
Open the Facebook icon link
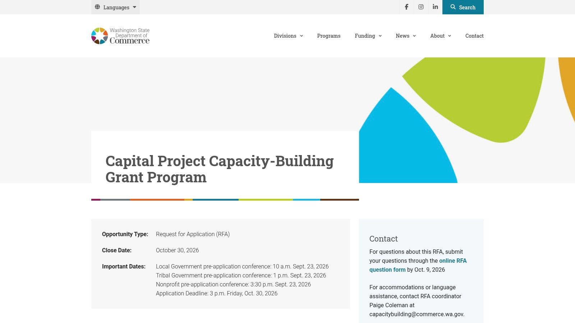pos(406,7)
